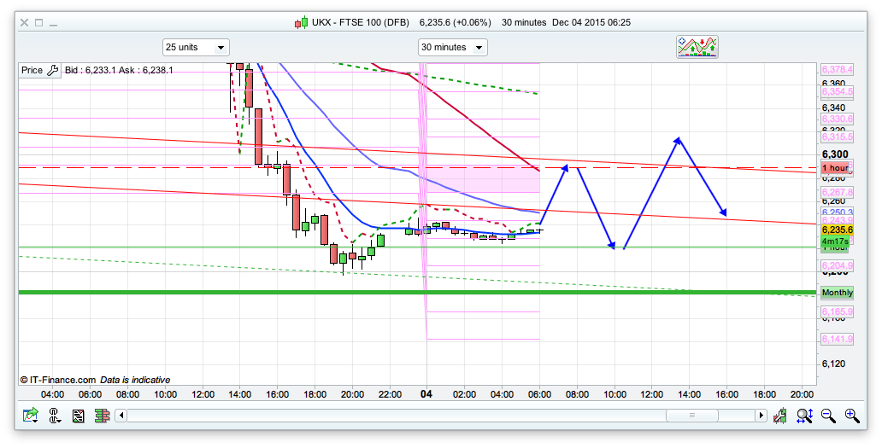Image resolution: width=882 pixels, height=448 pixels.
Task: Click the vertical zoom magnifier with arrows
Action: [804, 416]
